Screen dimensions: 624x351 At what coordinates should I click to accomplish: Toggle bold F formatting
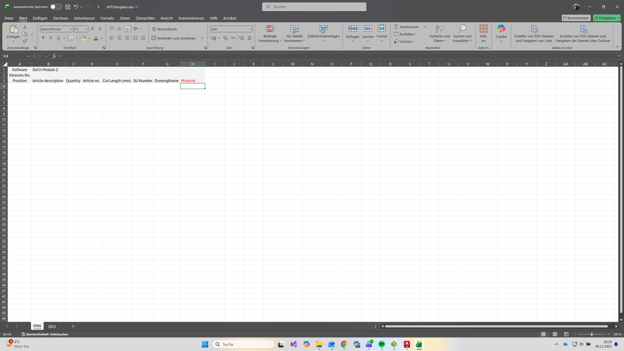[x=43, y=38]
